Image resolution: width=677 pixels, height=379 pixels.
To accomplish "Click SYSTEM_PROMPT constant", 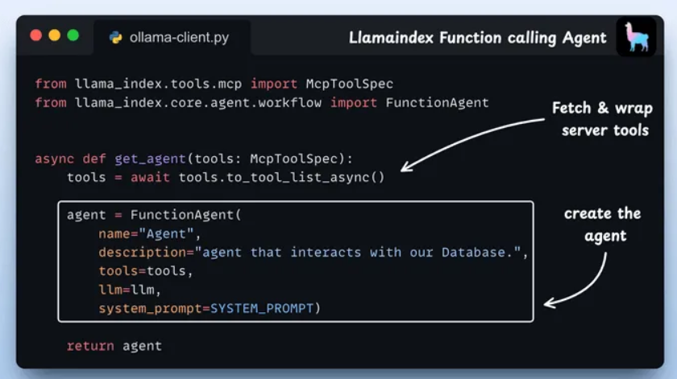I will pos(262,308).
